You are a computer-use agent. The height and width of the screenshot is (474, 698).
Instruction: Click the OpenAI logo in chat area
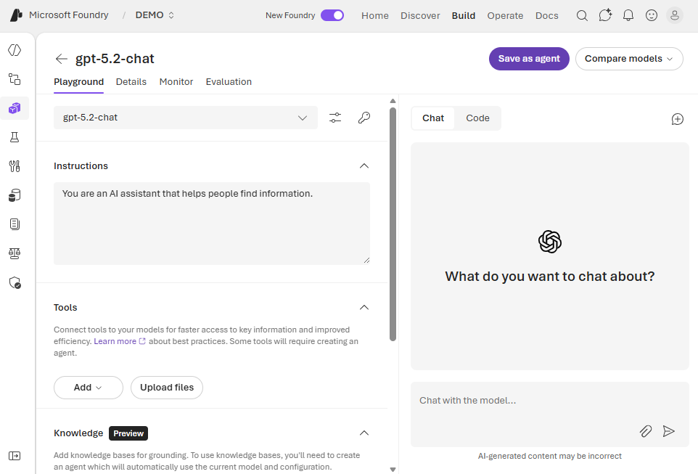[x=550, y=242]
